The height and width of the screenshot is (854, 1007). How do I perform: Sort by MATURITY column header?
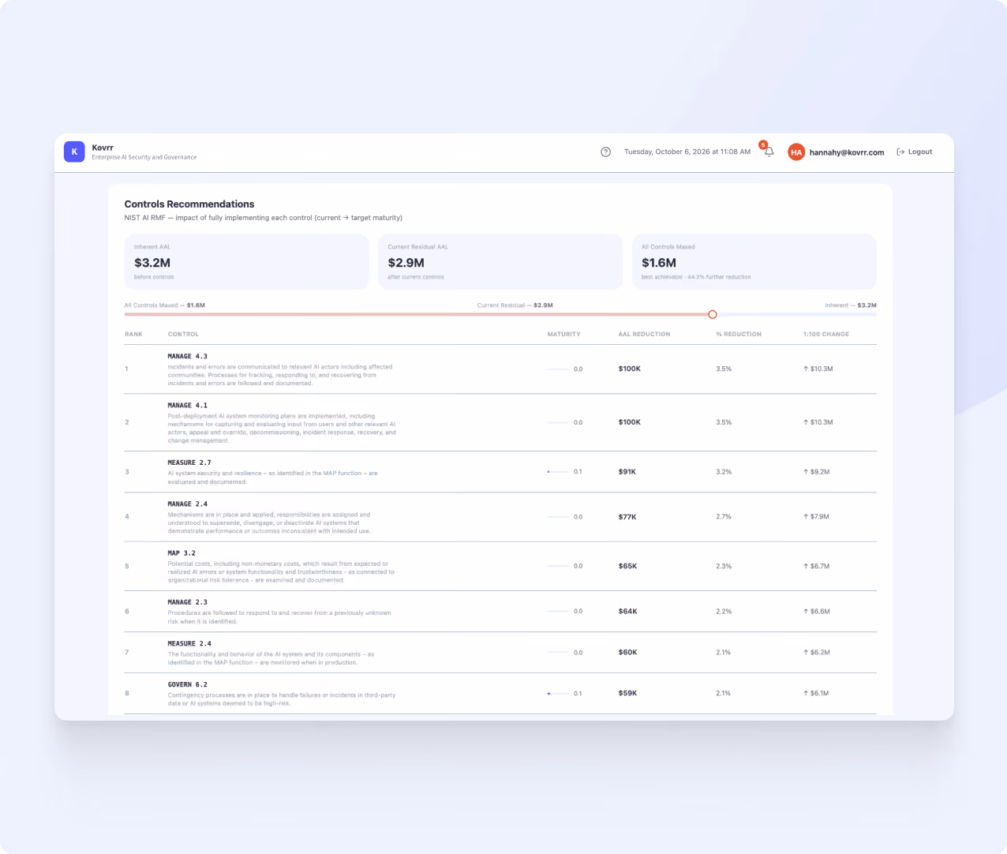[x=563, y=334]
